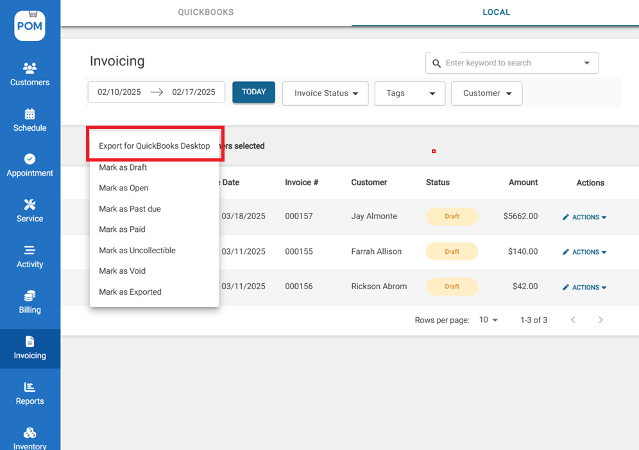Change rows per page value
639x450 pixels.
(488, 320)
